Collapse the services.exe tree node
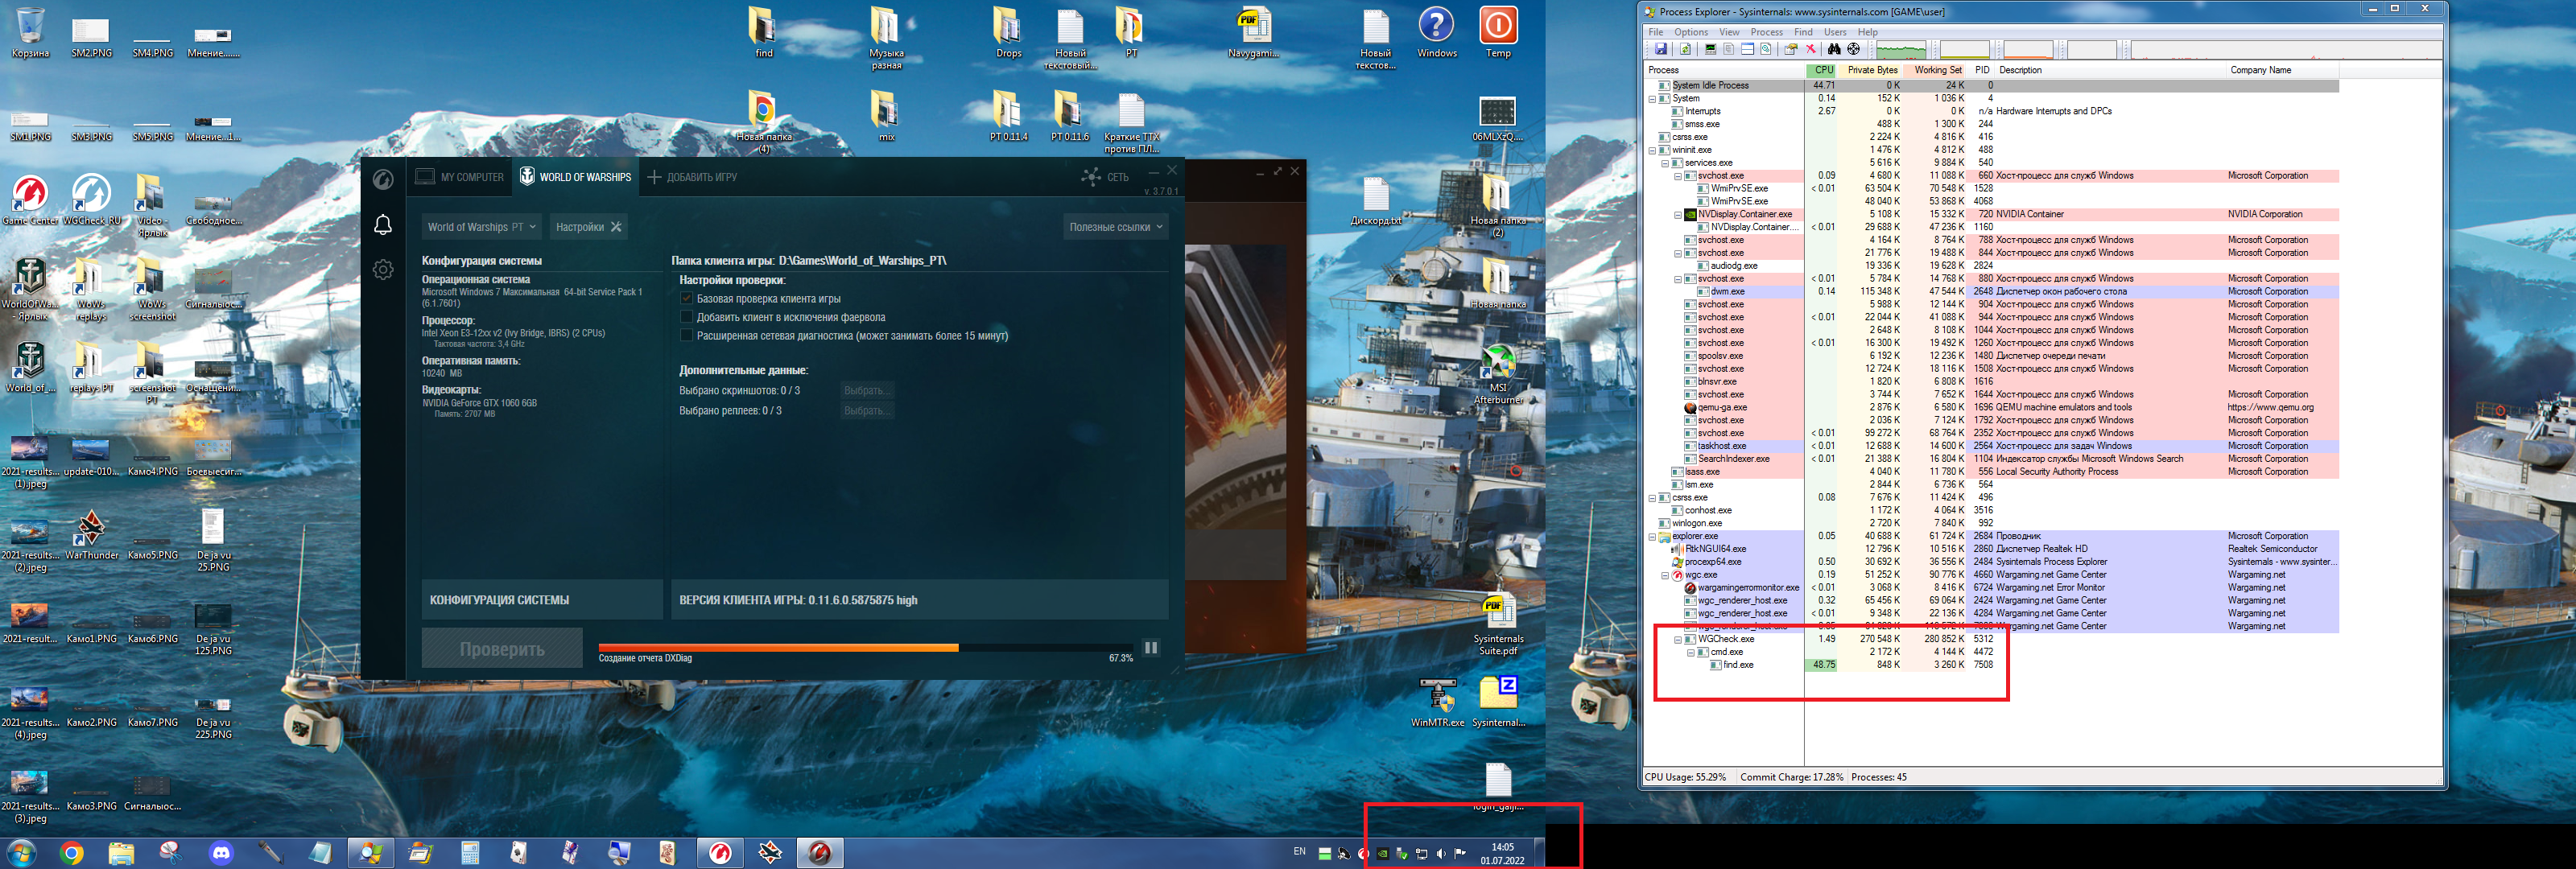 (x=1665, y=163)
